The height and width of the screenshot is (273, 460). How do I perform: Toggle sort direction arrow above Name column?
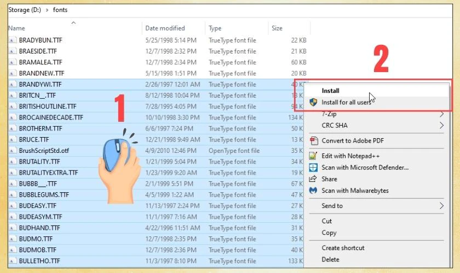pos(73,22)
